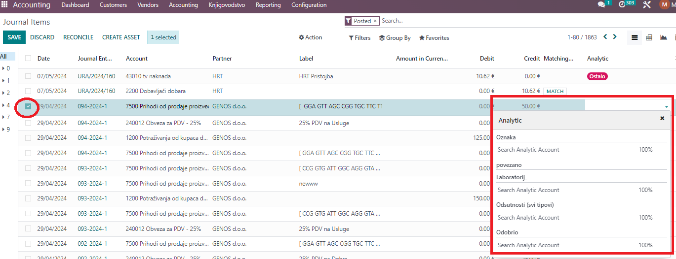The width and height of the screenshot is (676, 259).
Task: Switch to graph view
Action: tap(663, 37)
